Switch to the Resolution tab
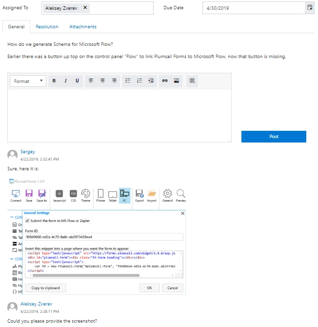 pos(47,27)
